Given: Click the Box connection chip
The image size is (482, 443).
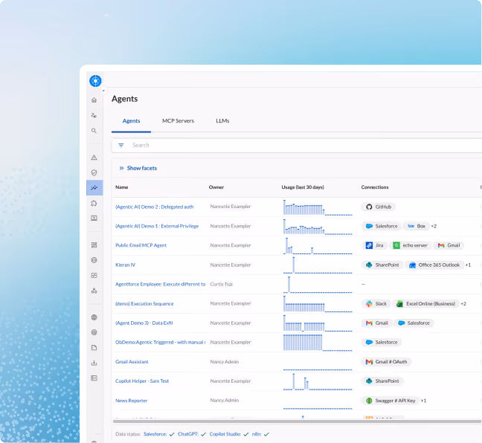Looking at the screenshot, I should click(417, 226).
